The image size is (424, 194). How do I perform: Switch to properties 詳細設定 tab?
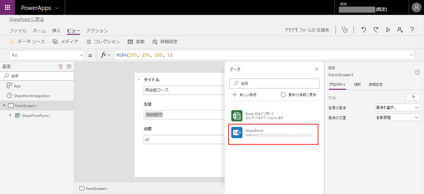point(376,84)
